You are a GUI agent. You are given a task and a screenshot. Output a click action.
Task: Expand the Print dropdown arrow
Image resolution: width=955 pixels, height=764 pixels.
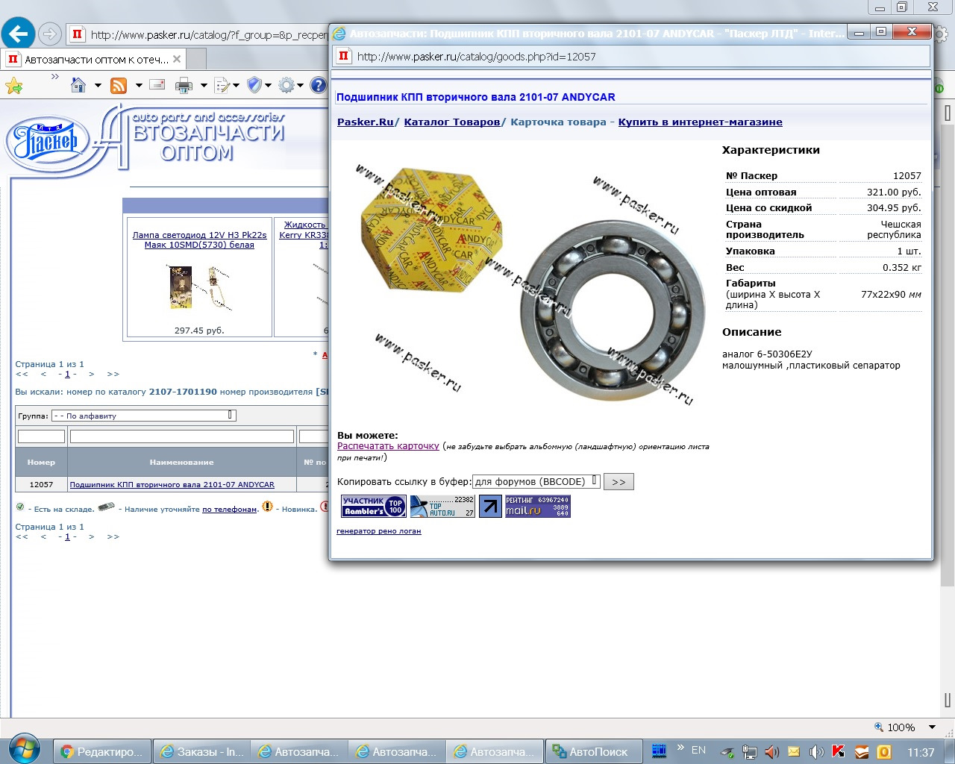pyautogui.click(x=204, y=86)
